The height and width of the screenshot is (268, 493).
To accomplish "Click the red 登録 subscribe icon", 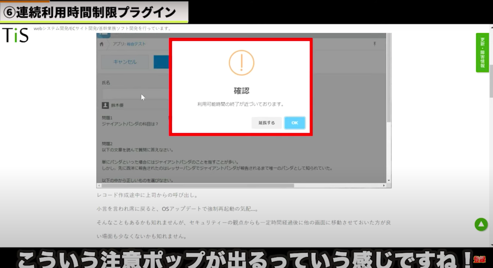I will (479, 260).
